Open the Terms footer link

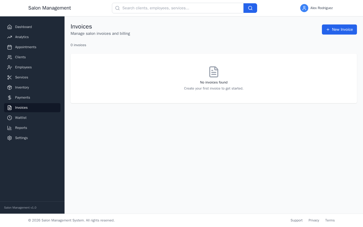(330, 220)
